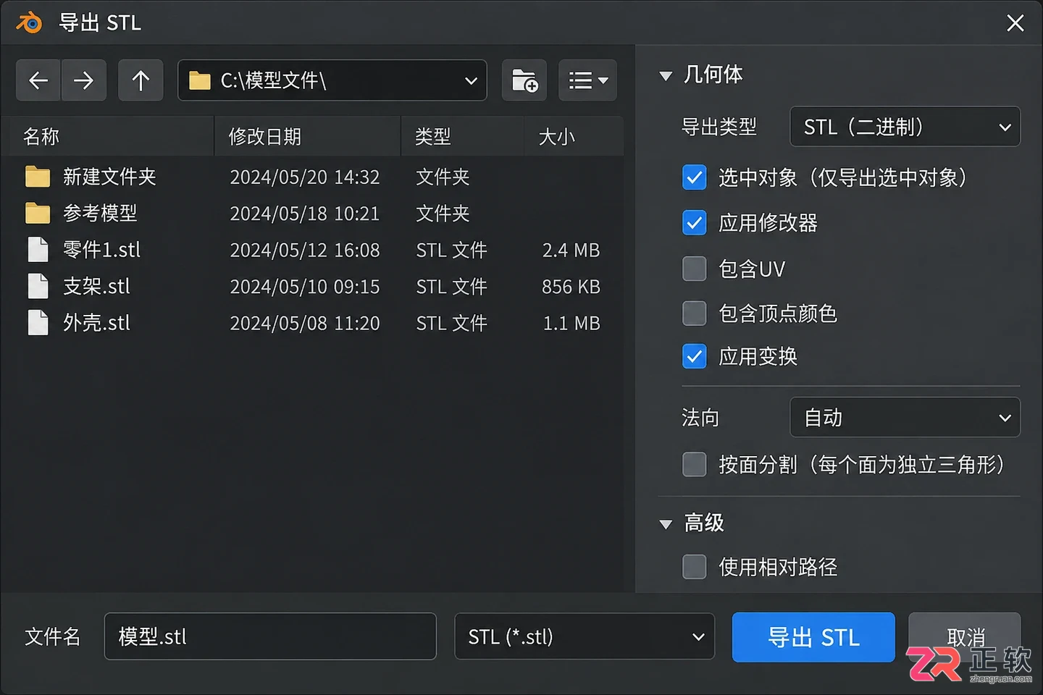Open the 法向 自动 dropdown

(x=905, y=417)
